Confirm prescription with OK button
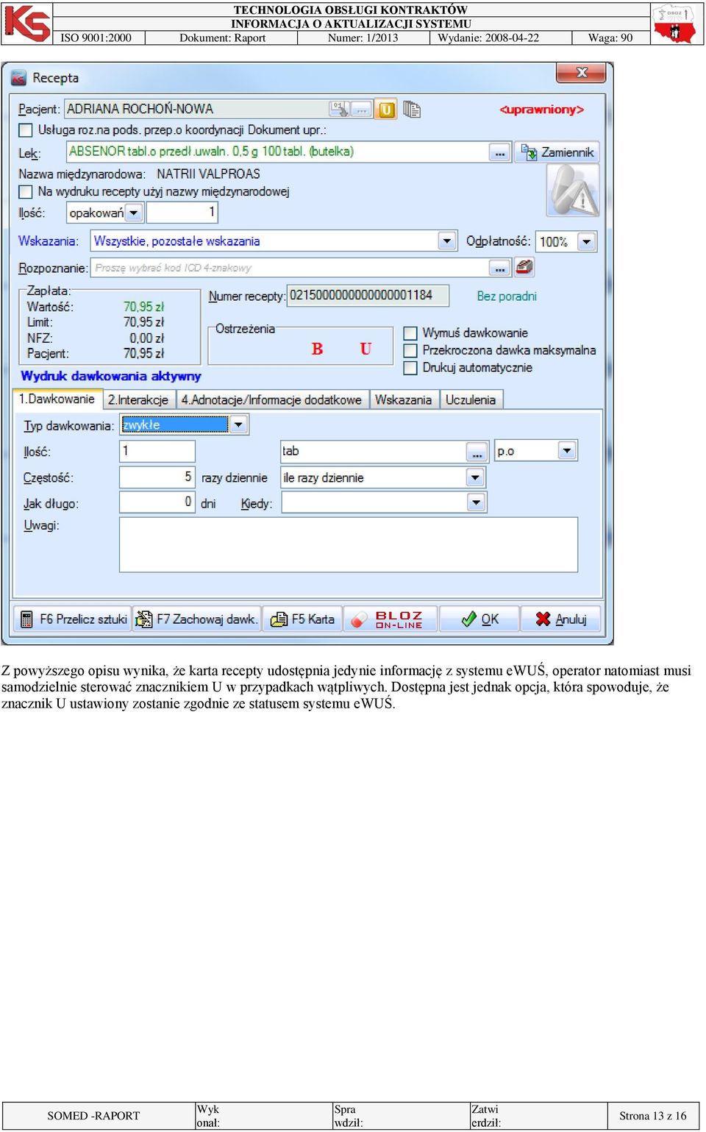The width and height of the screenshot is (706, 1132). [479, 619]
